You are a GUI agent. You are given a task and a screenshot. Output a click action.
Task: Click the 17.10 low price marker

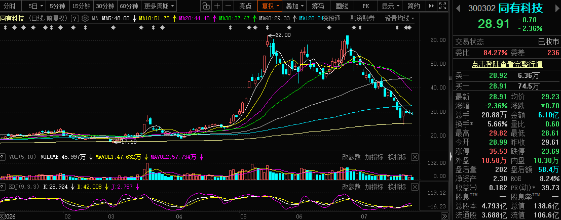[125, 142]
